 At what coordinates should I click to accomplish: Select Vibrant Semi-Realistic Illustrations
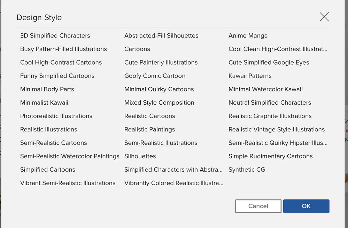click(x=68, y=183)
